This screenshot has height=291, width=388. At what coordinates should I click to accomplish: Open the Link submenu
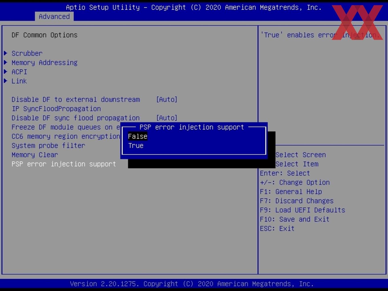(x=19, y=81)
